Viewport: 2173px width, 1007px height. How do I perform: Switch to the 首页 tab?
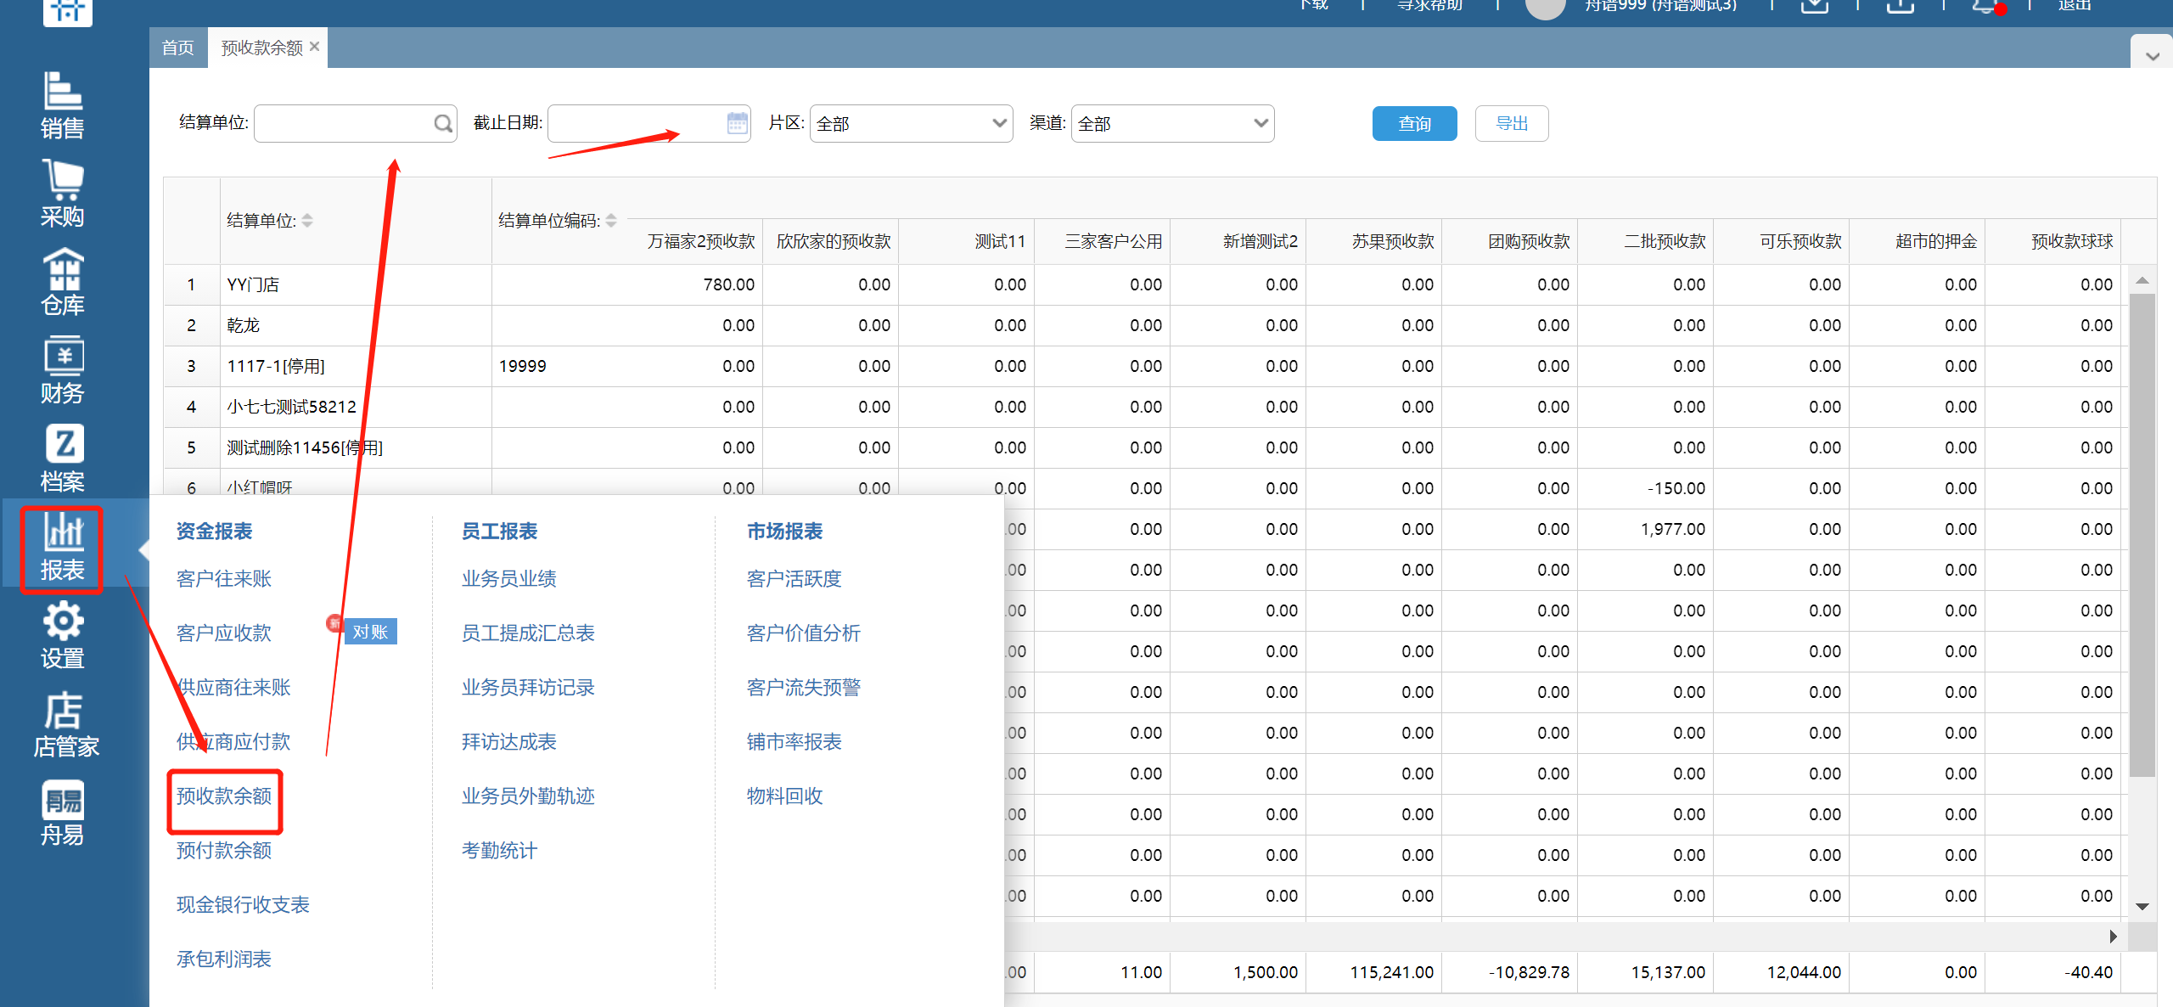pos(178,48)
